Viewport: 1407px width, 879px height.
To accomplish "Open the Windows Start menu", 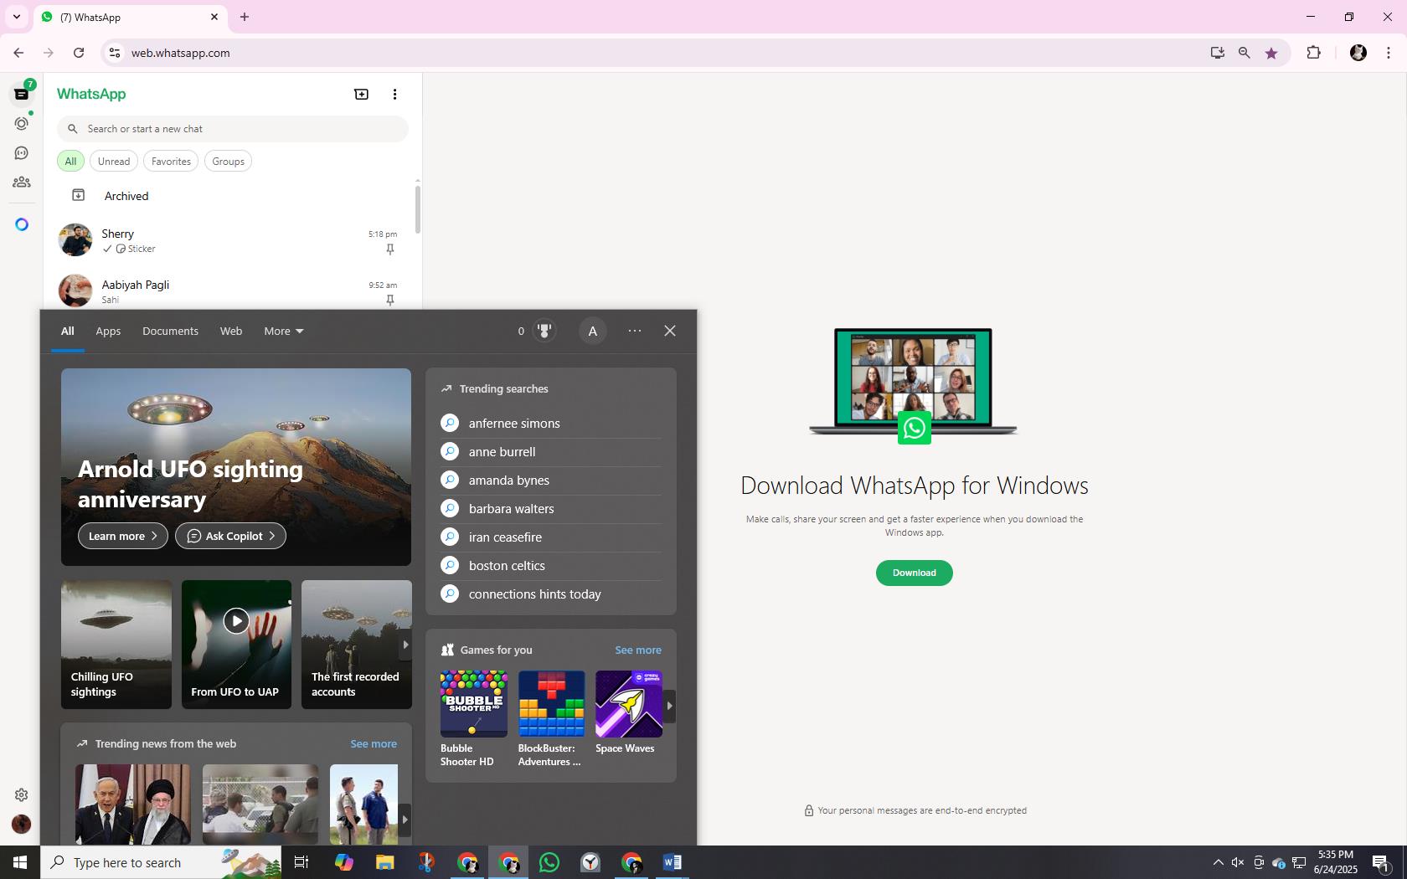I will (x=20, y=862).
